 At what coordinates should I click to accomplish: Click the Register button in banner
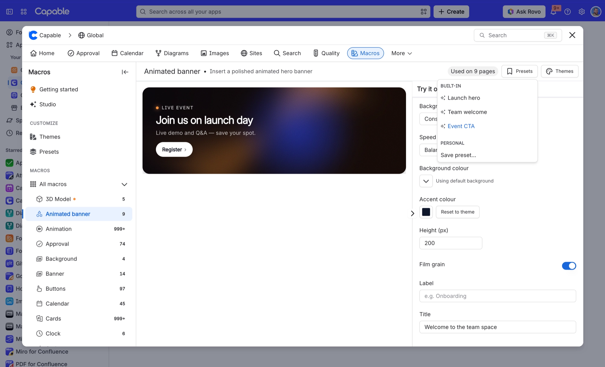point(174,150)
